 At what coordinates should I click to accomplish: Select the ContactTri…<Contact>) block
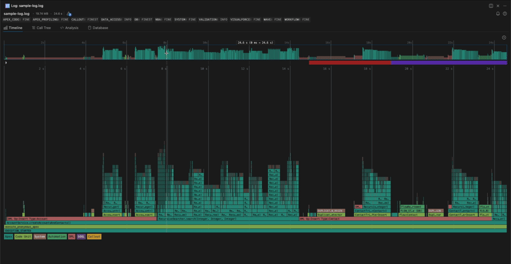(372, 211)
